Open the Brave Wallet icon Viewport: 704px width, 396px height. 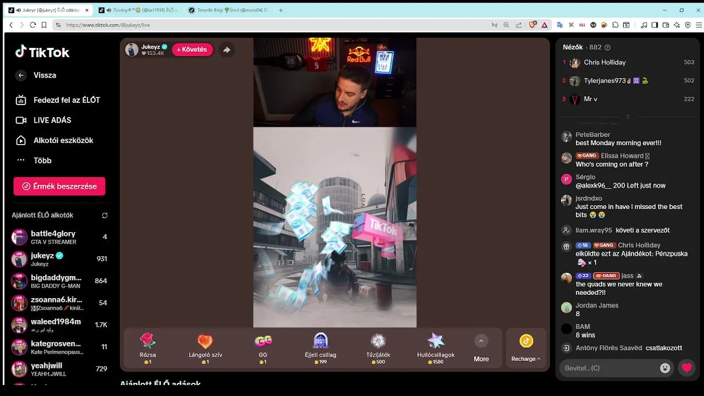click(x=665, y=25)
